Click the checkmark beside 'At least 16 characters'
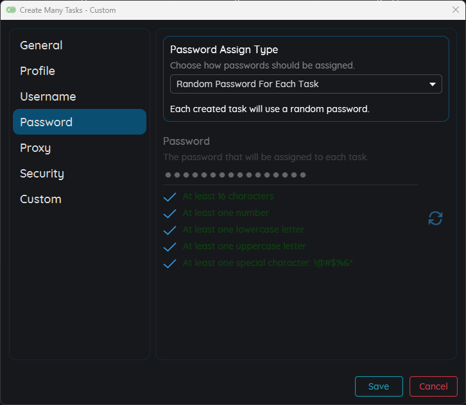This screenshot has width=466, height=405. [x=170, y=197]
